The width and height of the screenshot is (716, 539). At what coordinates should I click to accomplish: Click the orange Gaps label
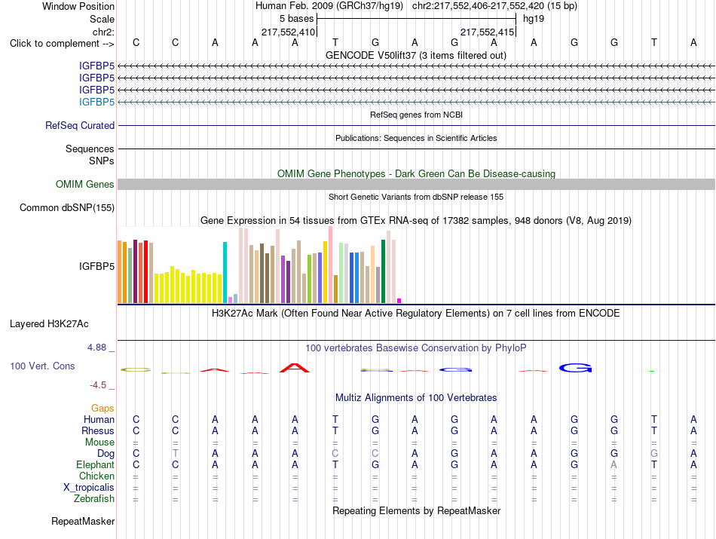pyautogui.click(x=103, y=408)
